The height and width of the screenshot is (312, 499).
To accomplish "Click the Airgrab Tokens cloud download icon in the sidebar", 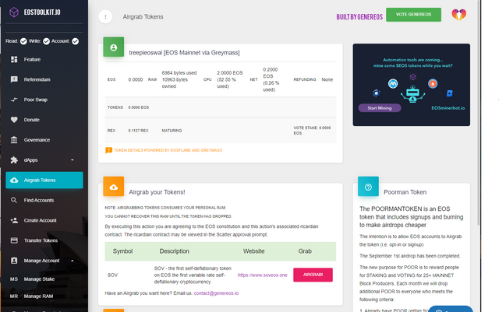I will [x=14, y=181].
